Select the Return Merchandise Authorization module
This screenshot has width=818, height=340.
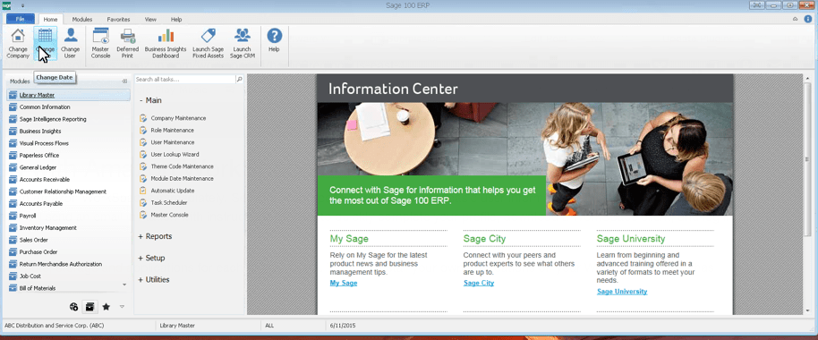point(68,264)
